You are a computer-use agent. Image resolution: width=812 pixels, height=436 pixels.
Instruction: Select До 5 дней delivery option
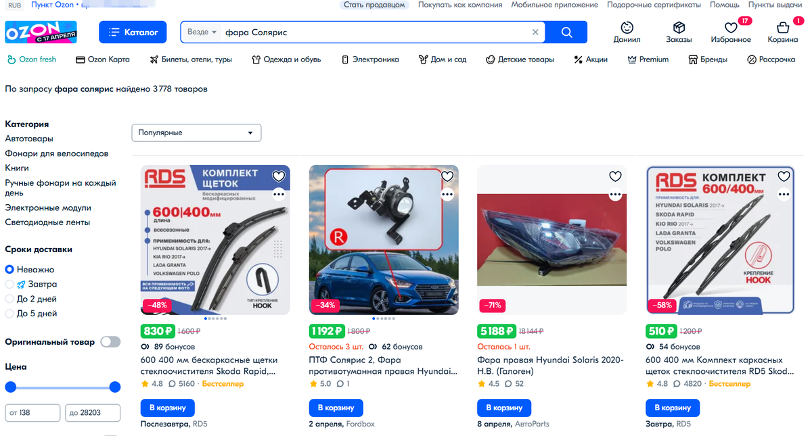tap(31, 314)
